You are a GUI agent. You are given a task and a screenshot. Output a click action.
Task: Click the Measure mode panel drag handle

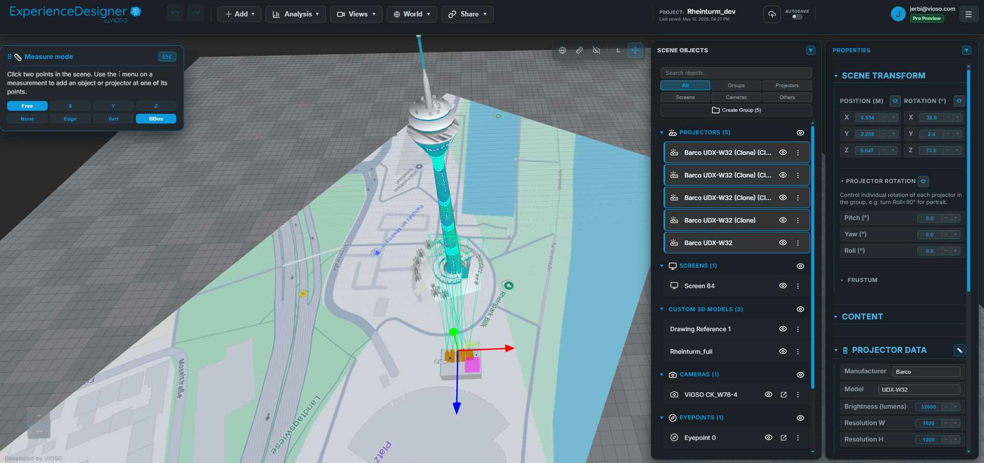9,56
